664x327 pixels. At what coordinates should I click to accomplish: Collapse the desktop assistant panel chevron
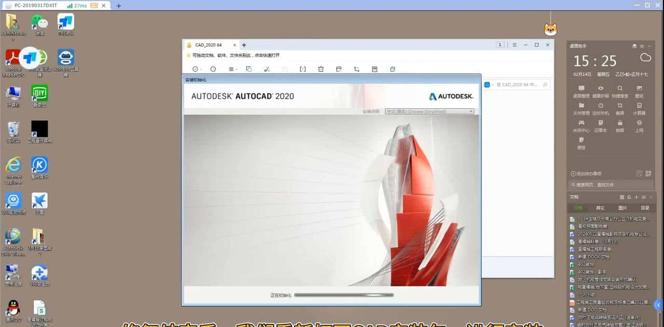(x=649, y=46)
